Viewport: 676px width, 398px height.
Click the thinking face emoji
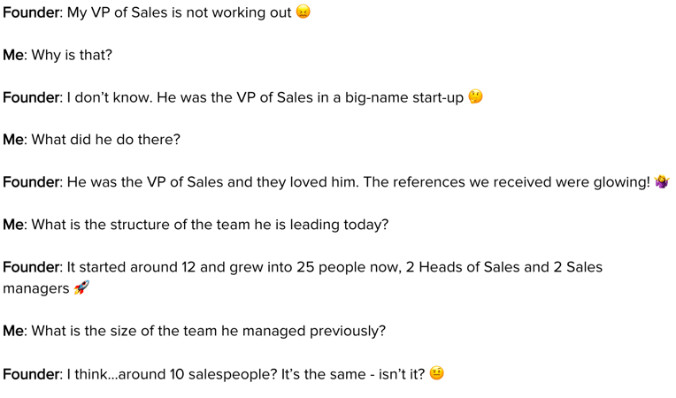(475, 96)
